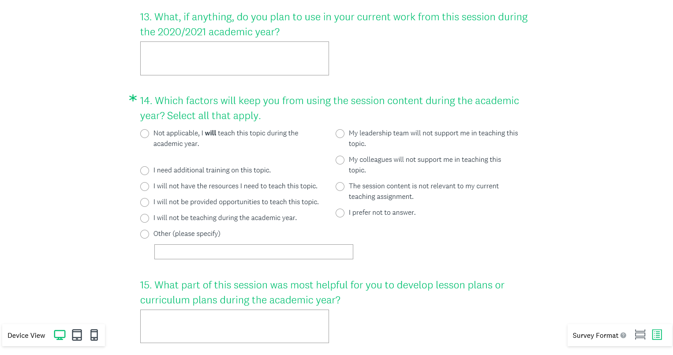Select "session content is not relevant" option
Viewport: 673px width, 355px height.
point(340,187)
